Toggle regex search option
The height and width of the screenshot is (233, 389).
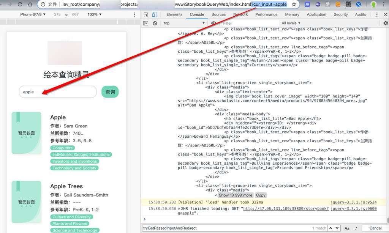tap(356, 228)
